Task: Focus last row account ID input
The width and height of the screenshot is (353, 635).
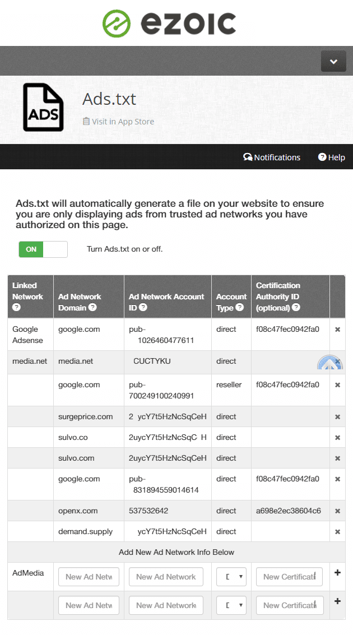Action: (166, 605)
